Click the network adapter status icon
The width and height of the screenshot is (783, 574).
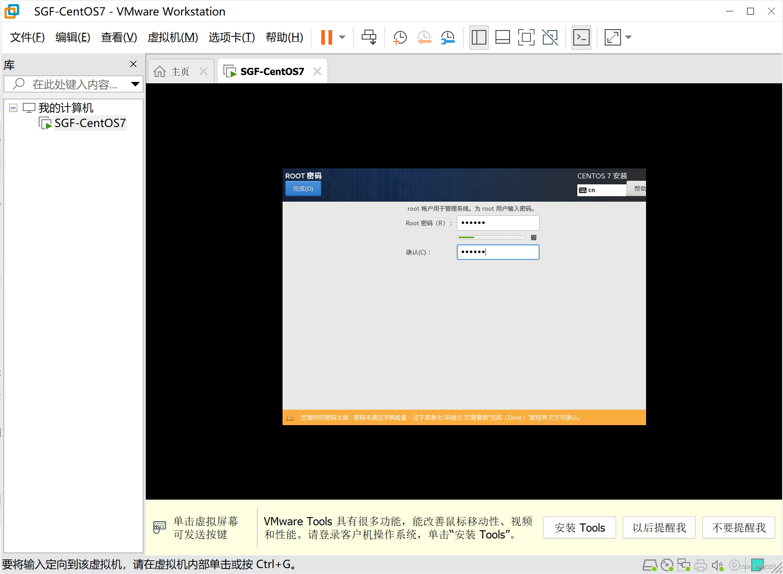[x=684, y=565]
